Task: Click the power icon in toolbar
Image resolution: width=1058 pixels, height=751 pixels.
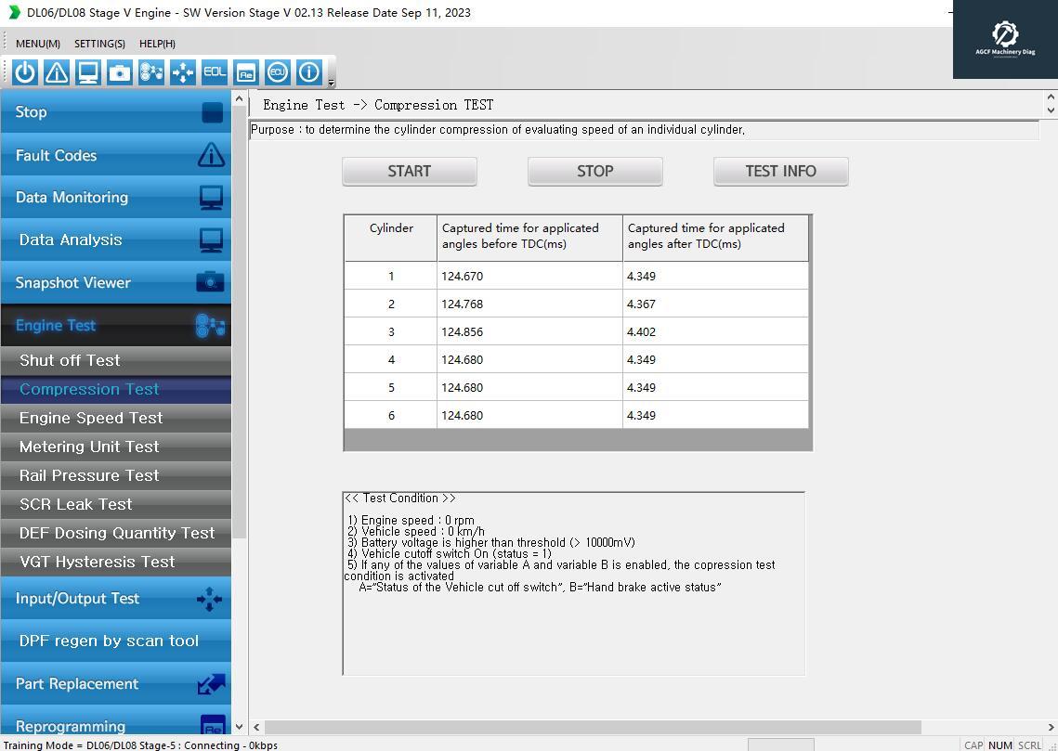Action: point(25,72)
